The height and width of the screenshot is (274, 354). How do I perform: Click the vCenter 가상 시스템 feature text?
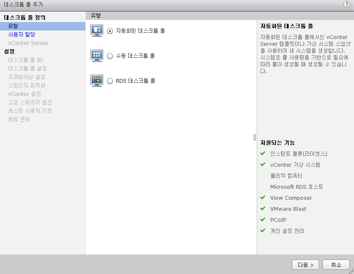[x=295, y=165]
